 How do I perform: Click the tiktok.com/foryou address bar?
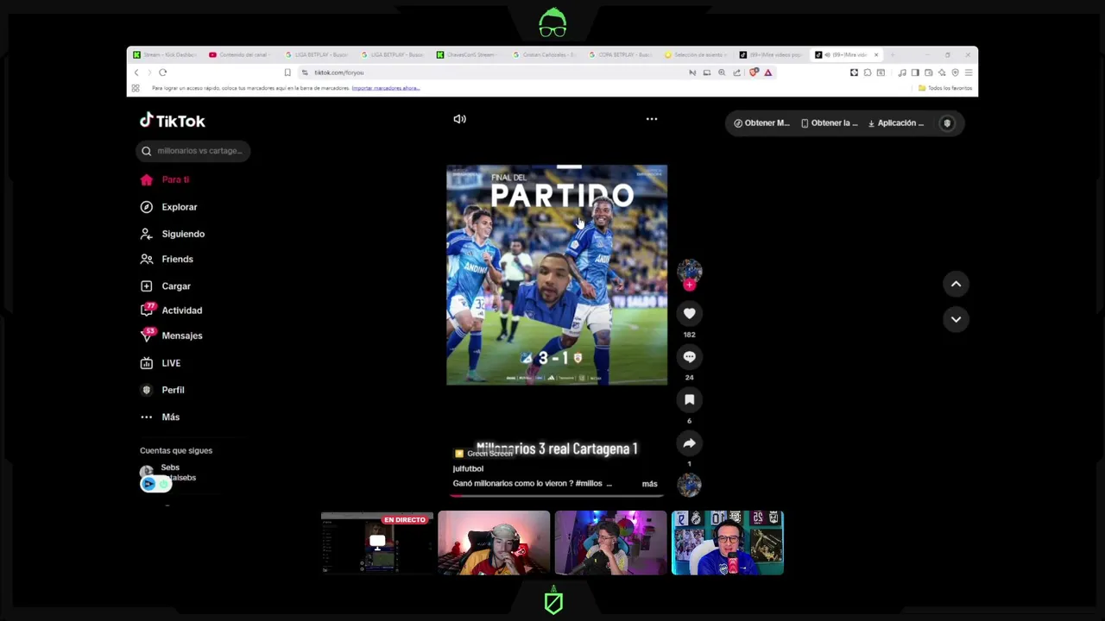point(492,72)
